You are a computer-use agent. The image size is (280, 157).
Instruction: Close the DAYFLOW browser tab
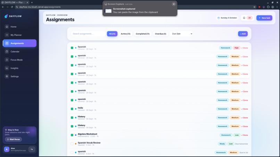[27, 2]
